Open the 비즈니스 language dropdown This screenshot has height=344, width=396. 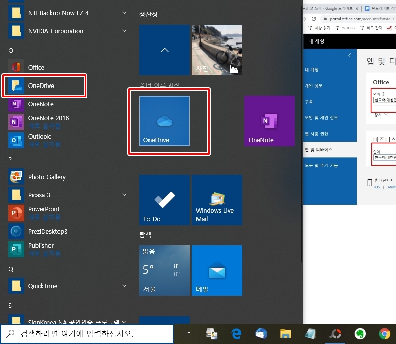[x=385, y=158]
